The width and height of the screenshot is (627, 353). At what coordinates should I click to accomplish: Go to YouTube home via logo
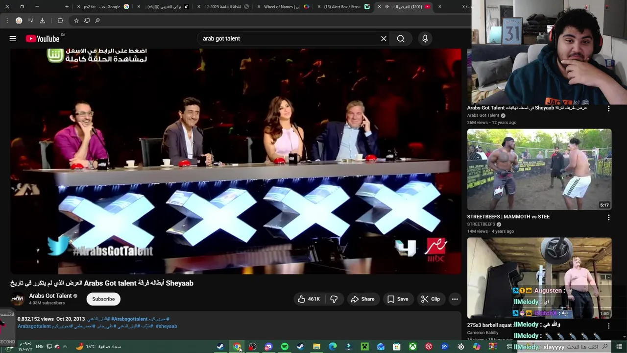43,39
